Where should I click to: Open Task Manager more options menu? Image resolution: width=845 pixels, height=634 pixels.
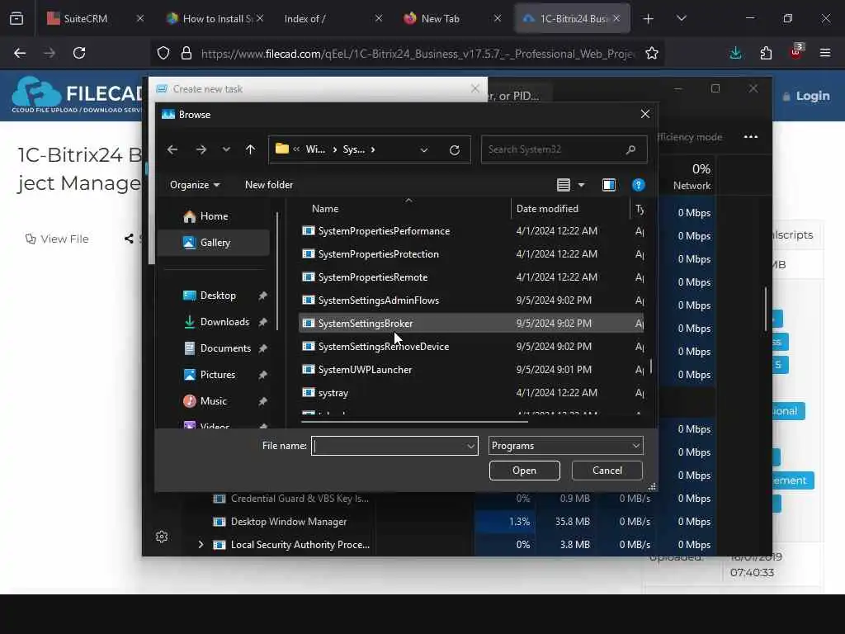pos(751,137)
